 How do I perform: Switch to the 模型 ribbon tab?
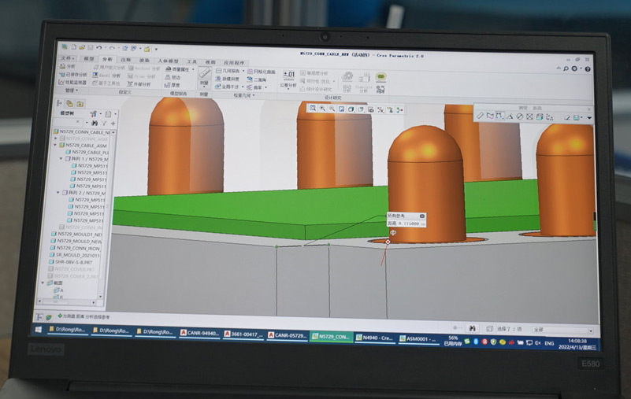88,59
